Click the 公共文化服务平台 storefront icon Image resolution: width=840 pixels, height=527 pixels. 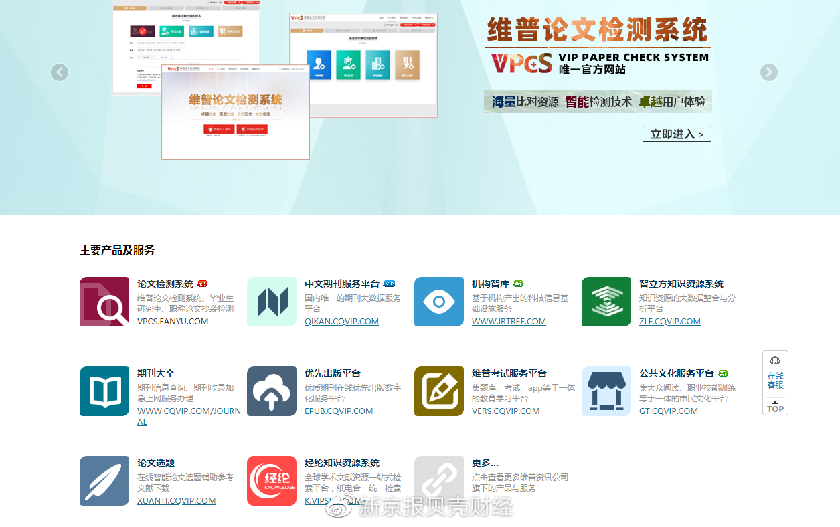click(x=606, y=391)
